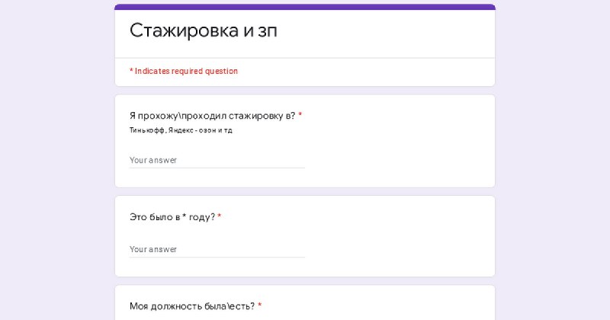Select the question label "Я прохожу\проходил стажировку в?"
Screen dimensions: 610x320
click(x=213, y=116)
